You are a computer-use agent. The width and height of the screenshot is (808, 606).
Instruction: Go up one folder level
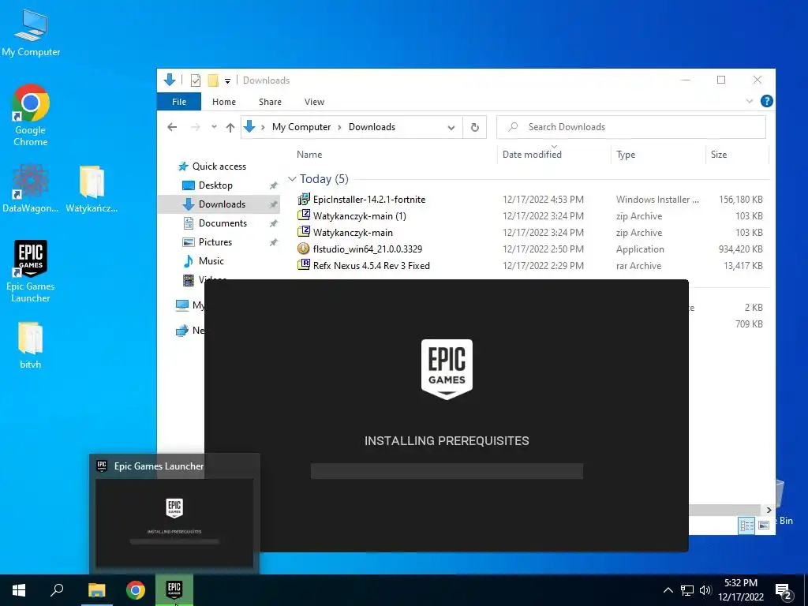point(230,127)
